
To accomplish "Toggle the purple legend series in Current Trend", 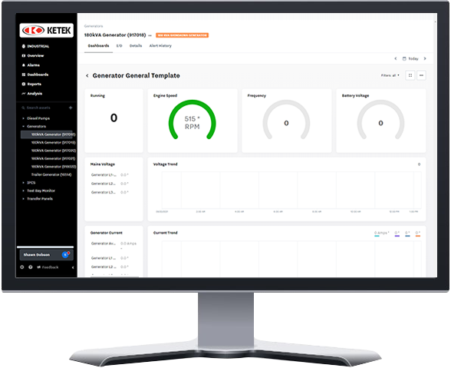I will point(397,234).
